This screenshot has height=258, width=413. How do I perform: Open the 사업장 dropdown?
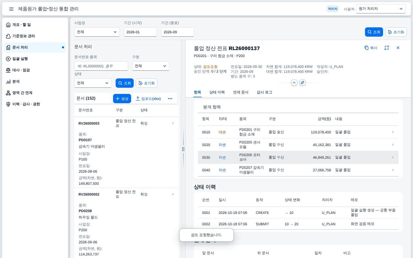(x=97, y=32)
